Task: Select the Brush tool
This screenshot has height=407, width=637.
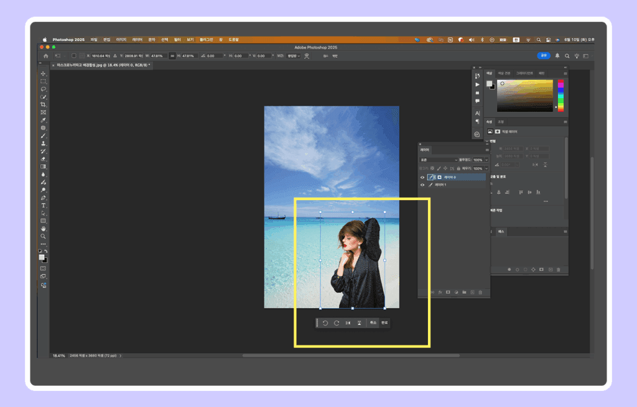Action: [43, 135]
